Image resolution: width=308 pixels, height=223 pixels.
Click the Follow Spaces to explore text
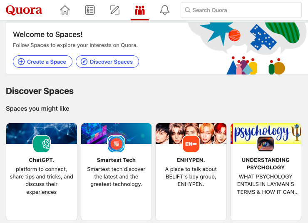click(x=75, y=45)
